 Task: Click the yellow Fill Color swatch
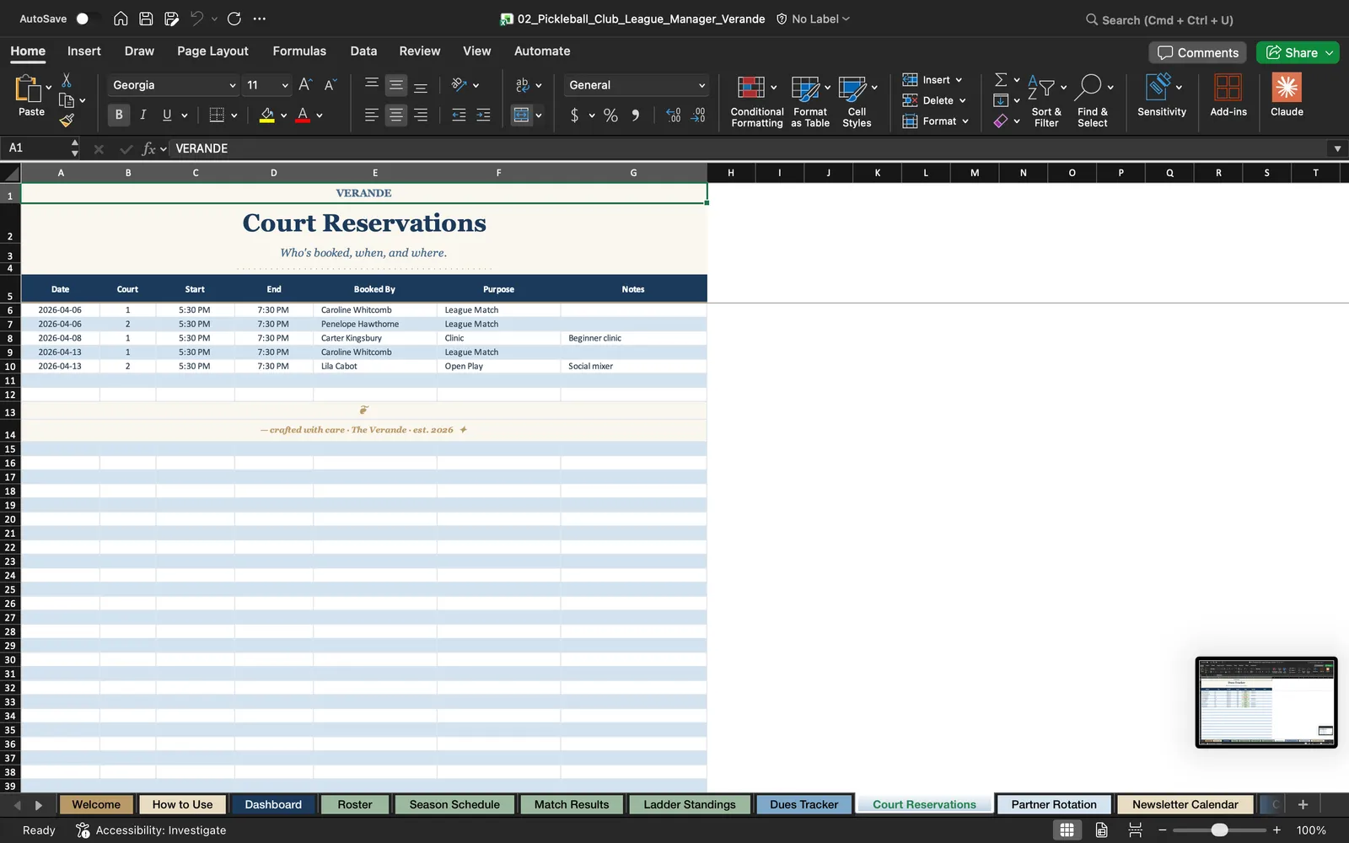point(267,115)
